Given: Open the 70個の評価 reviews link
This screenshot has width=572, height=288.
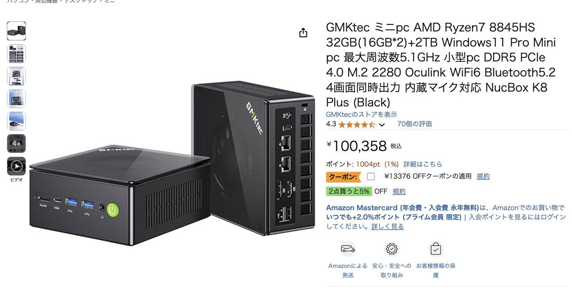Looking at the screenshot, I should click(415, 124).
